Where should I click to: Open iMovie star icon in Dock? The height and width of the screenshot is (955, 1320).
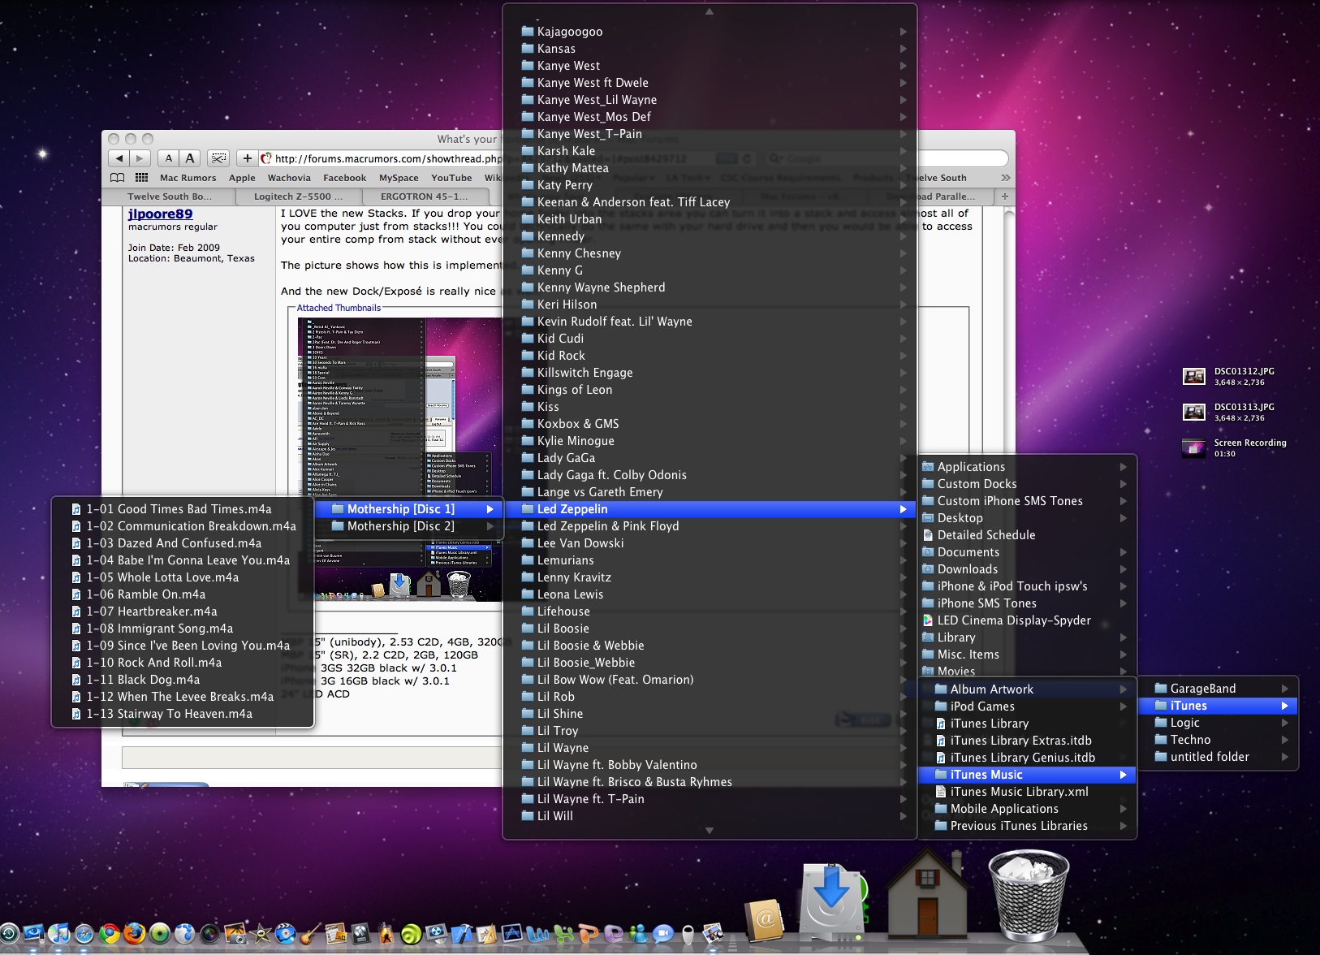(x=260, y=934)
